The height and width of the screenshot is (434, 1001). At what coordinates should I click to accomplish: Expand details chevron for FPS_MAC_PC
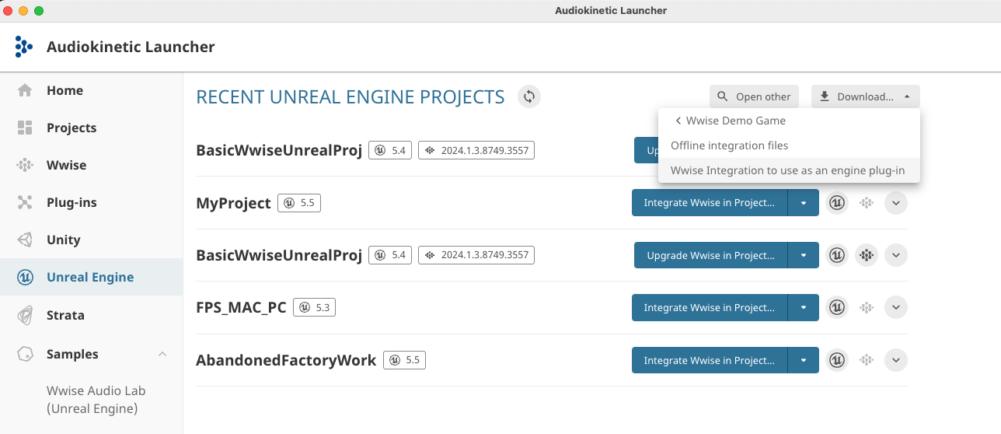896,308
